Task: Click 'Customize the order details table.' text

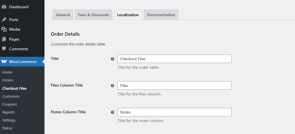Action: point(78,45)
